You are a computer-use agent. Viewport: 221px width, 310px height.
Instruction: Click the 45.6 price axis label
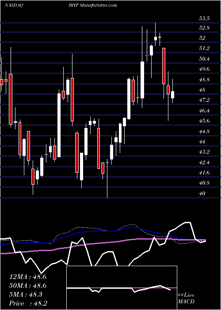[204, 121]
